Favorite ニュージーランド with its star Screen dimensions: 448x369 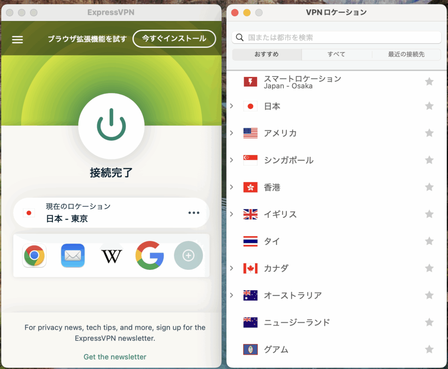point(429,322)
